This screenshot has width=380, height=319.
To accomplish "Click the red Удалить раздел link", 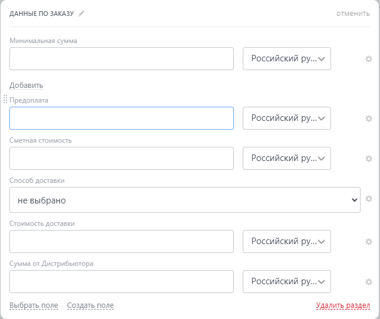I will [343, 305].
